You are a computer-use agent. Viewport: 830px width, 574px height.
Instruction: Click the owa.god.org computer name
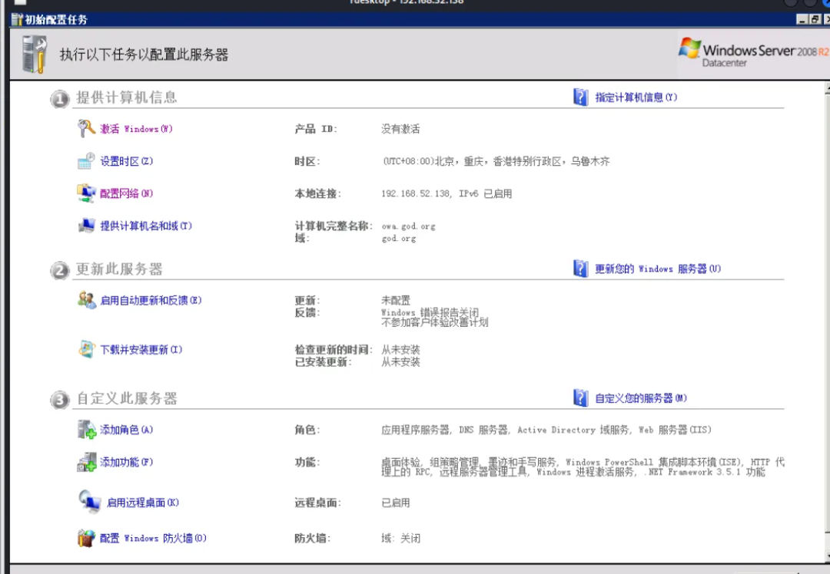tap(409, 226)
